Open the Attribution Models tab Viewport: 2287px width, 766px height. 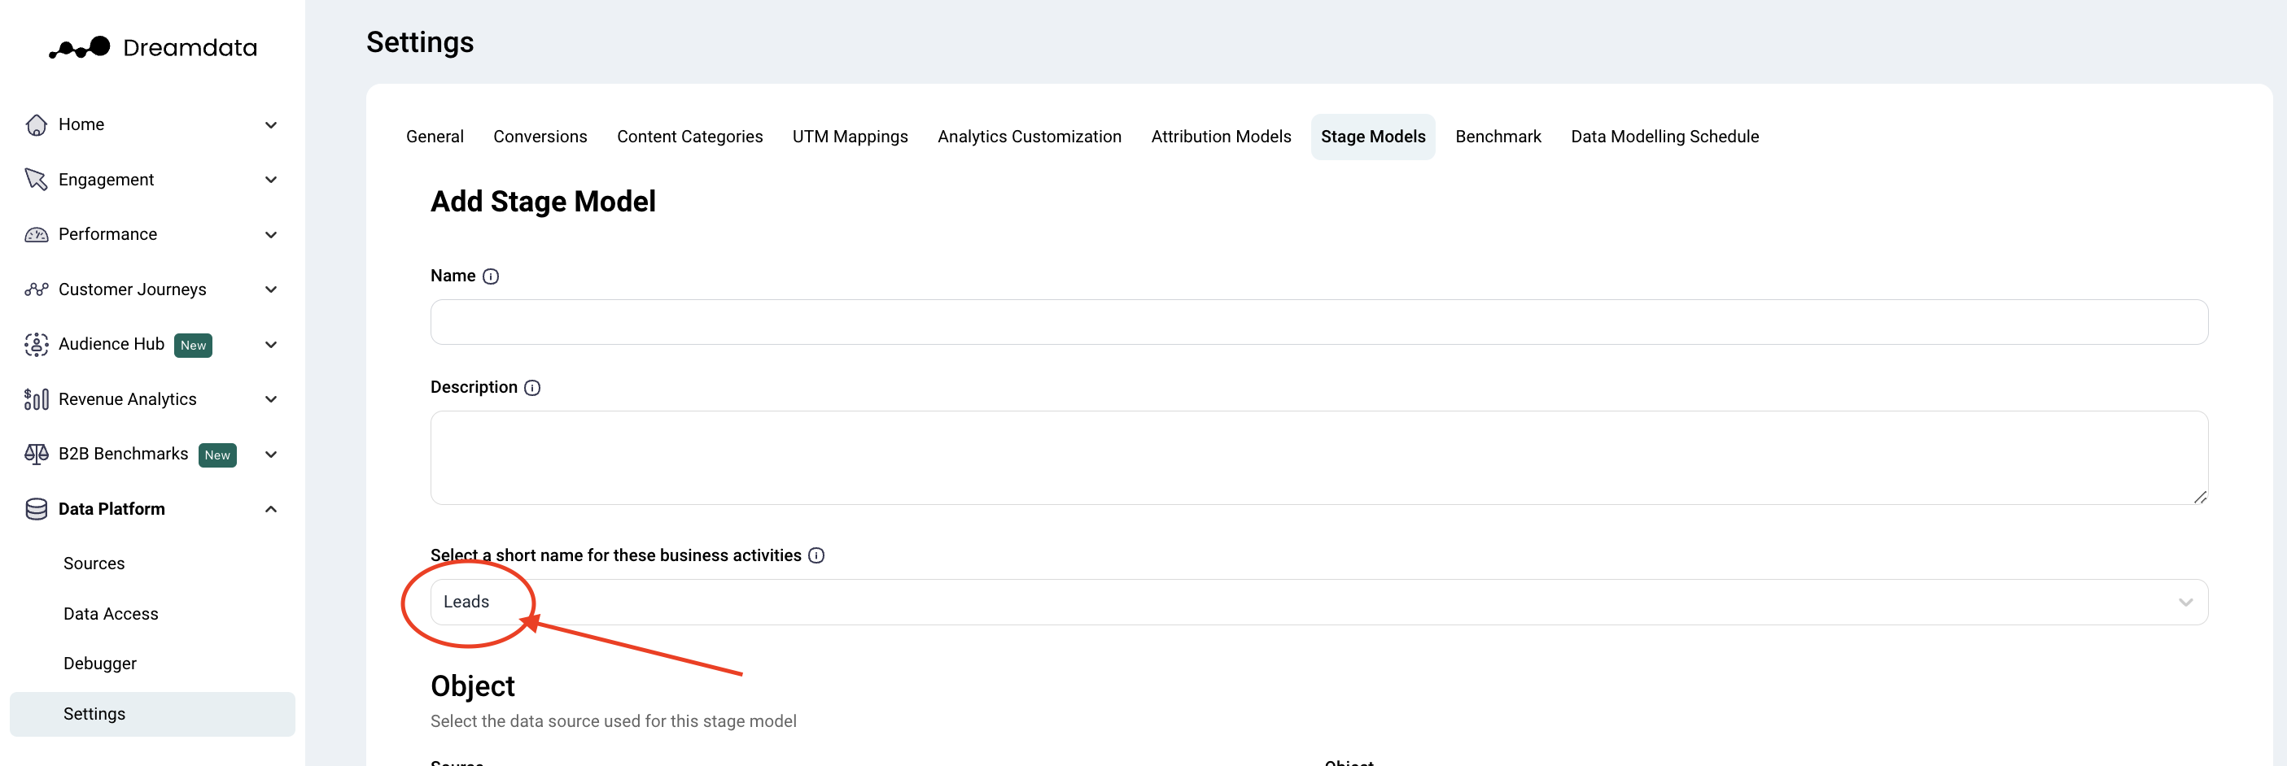point(1222,137)
